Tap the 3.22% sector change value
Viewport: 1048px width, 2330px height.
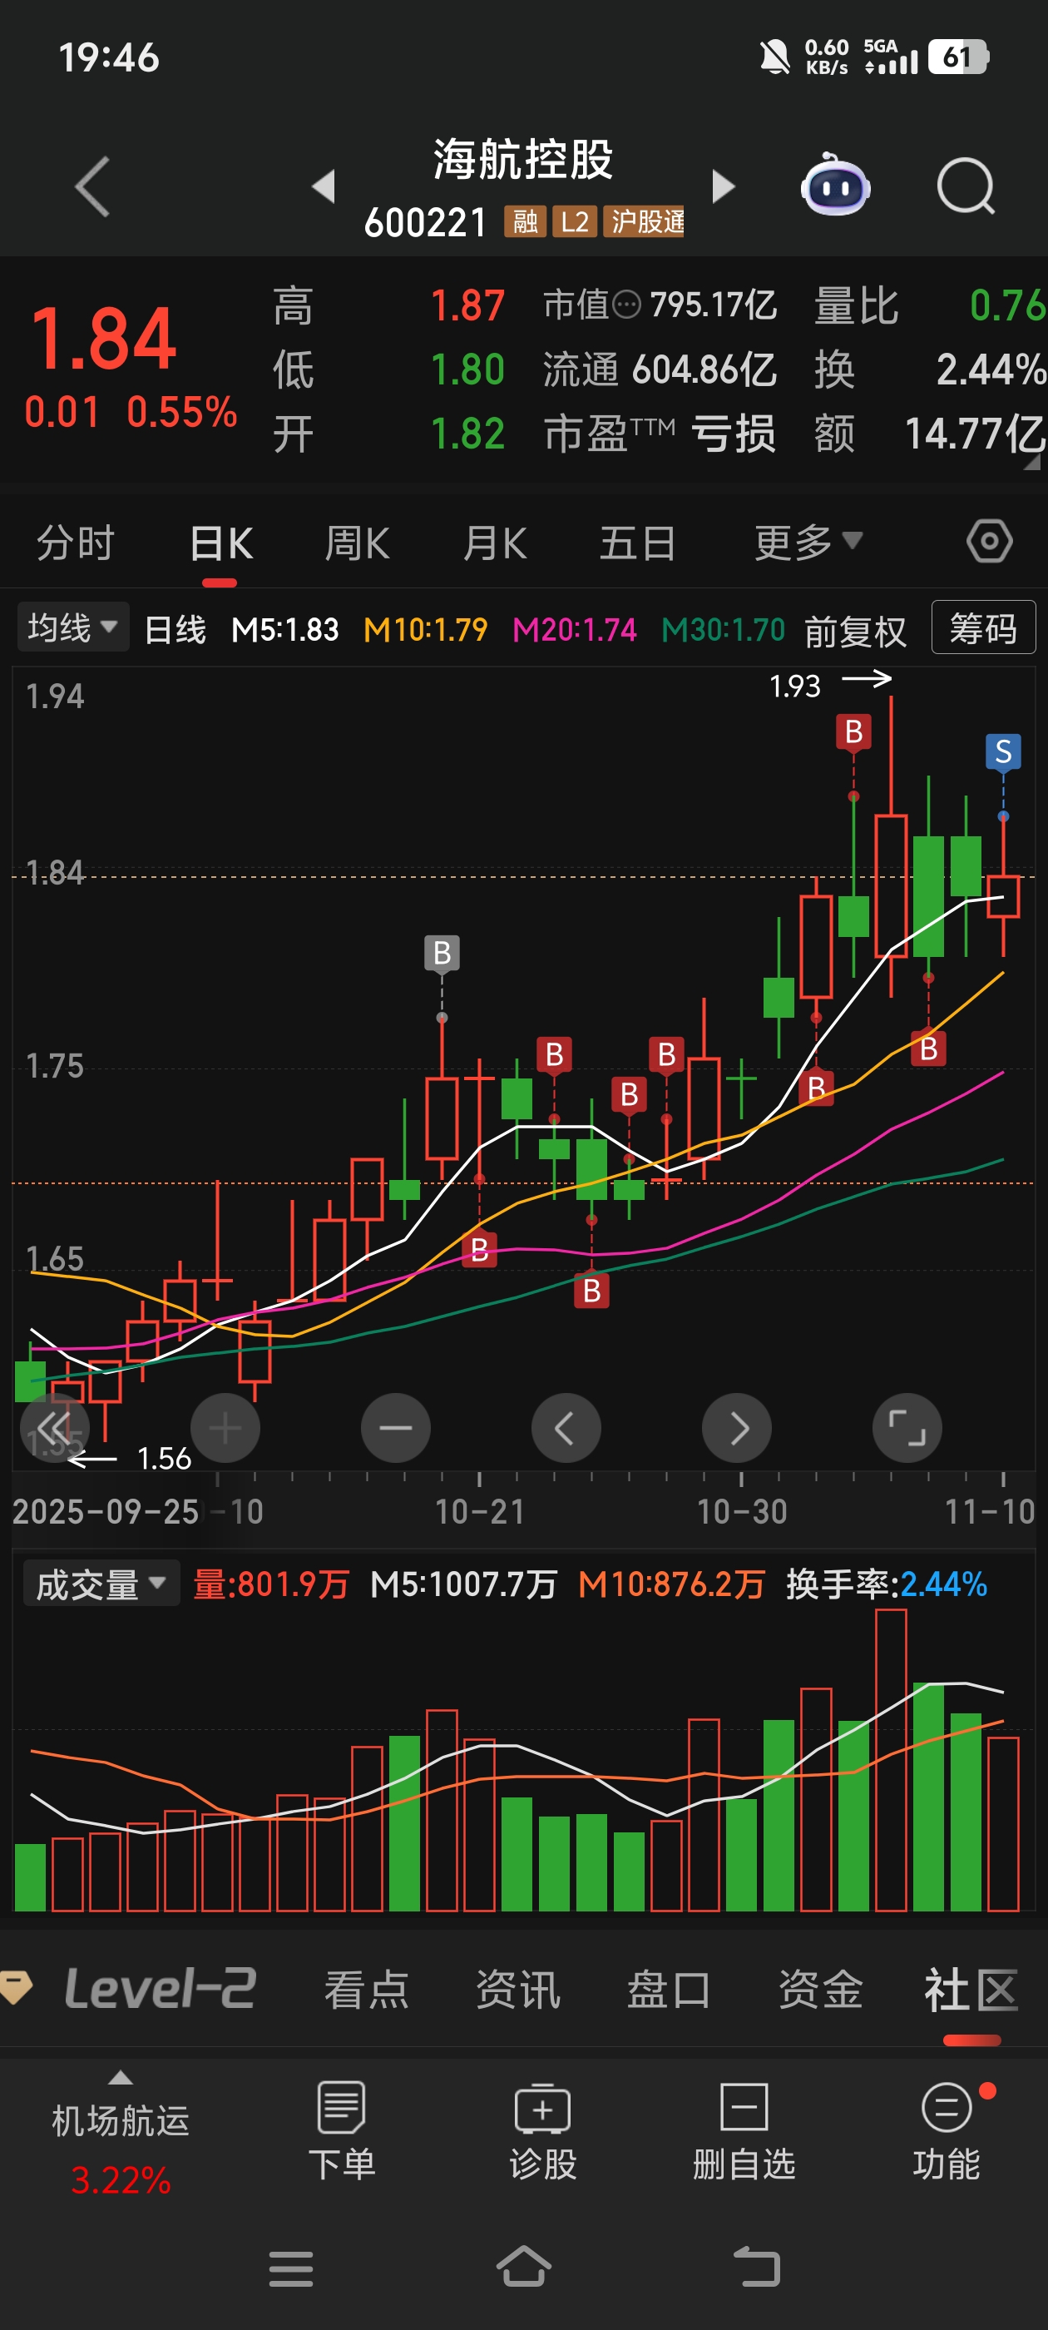(121, 2180)
